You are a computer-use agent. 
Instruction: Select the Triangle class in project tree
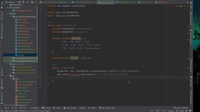(x=21, y=55)
